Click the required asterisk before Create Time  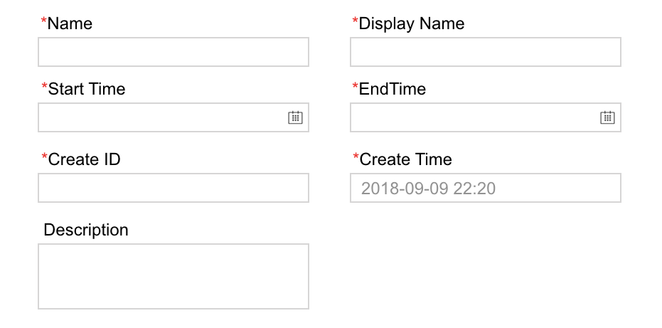(356, 158)
